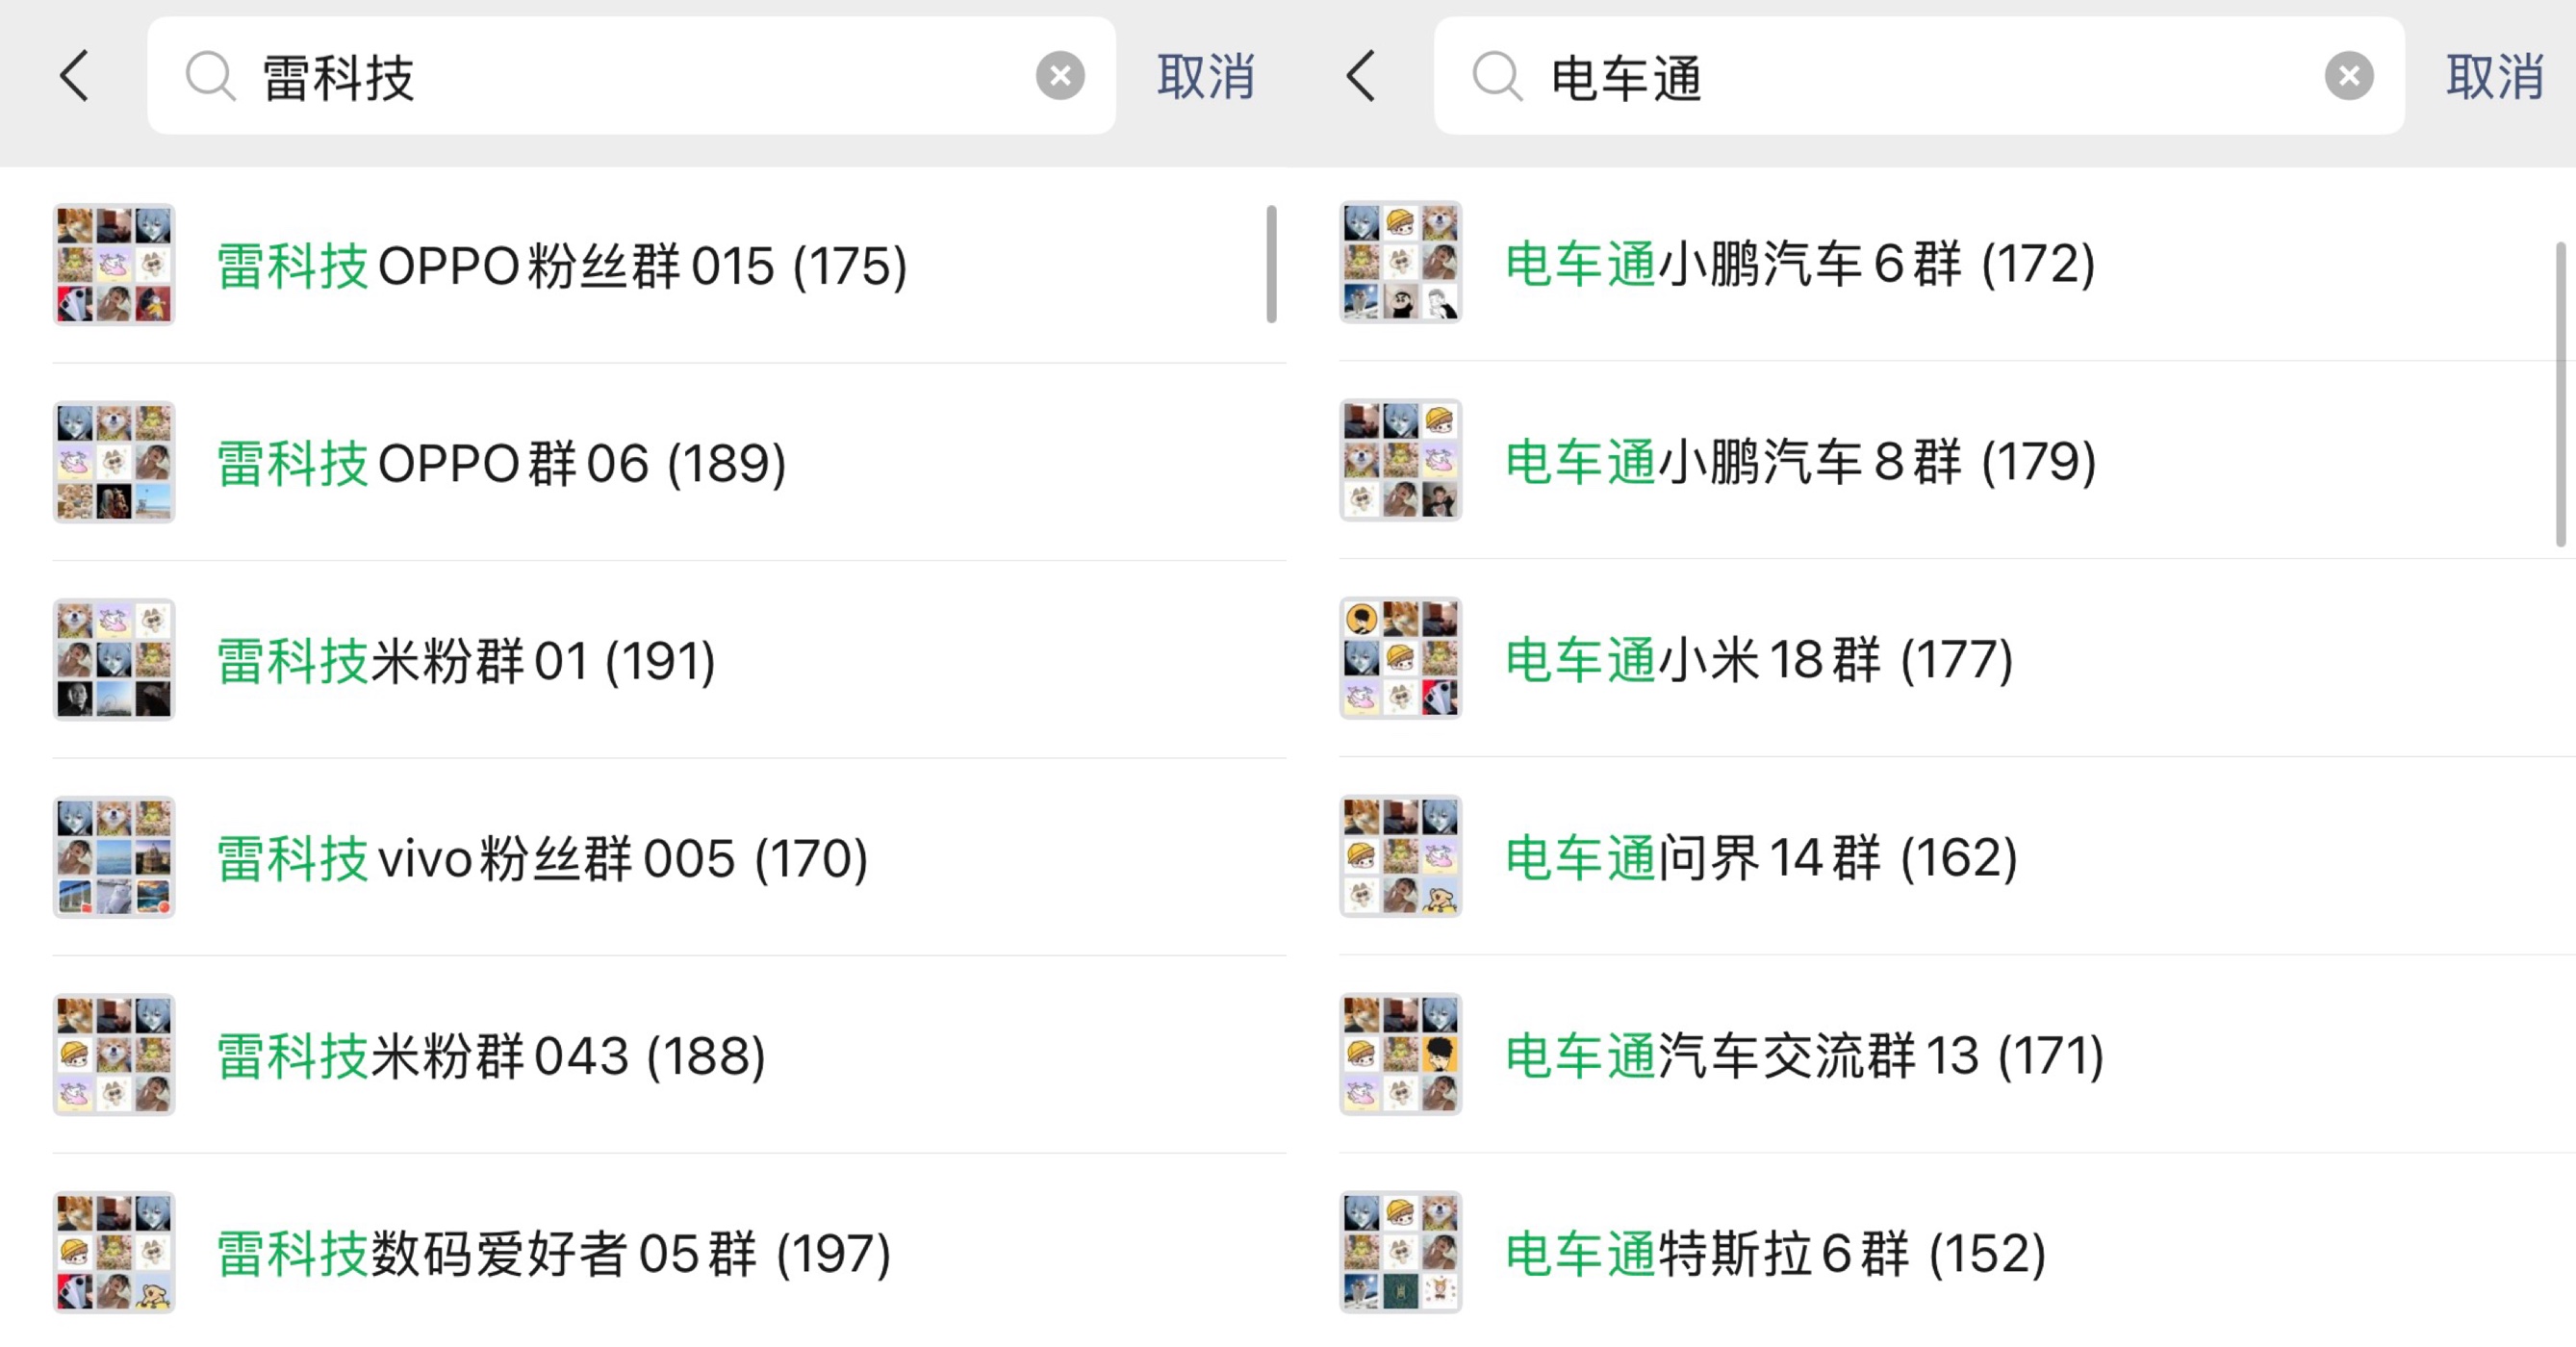
Task: Tap 取消 next to 雷科技 search
Action: (1205, 77)
